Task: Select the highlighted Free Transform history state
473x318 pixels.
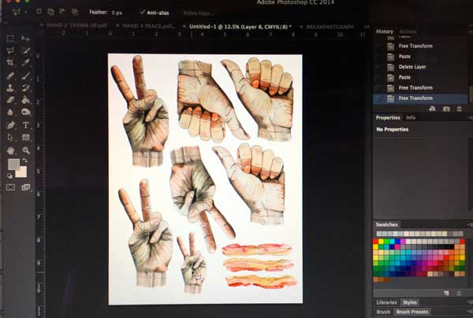Action: [420, 98]
